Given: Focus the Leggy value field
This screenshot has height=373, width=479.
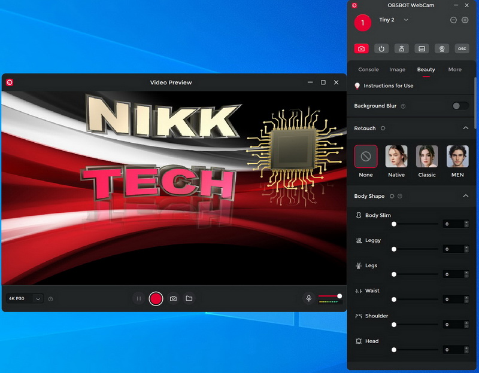Looking at the screenshot, I should [x=456, y=249].
